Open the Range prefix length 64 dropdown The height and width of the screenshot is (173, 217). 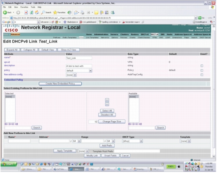(113, 141)
